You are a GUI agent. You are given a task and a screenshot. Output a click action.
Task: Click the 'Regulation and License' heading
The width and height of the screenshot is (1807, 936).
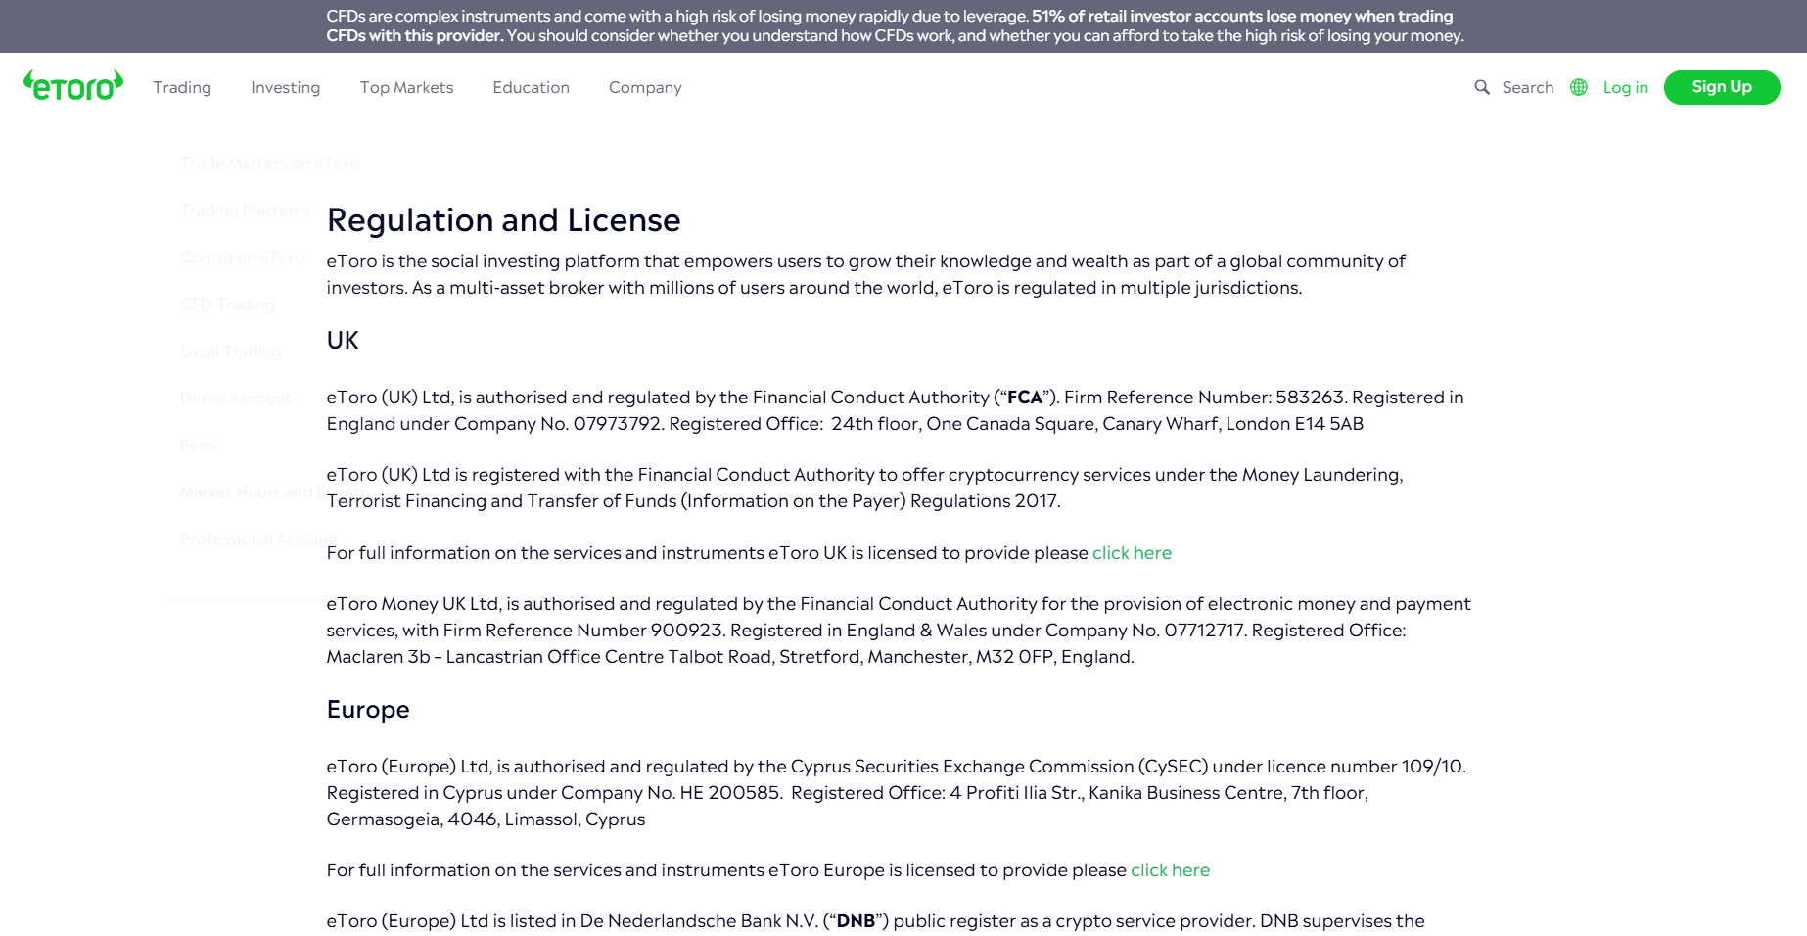pyautogui.click(x=503, y=220)
